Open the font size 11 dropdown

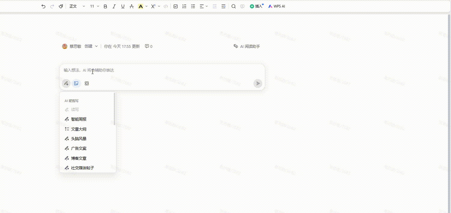click(95, 6)
